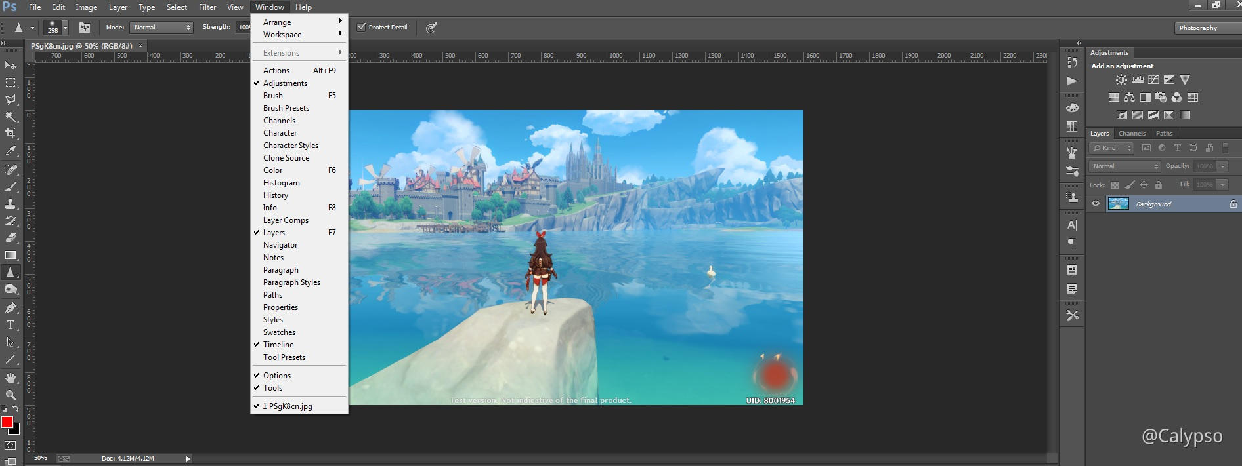
Task: Open the Filter menu
Action: coord(207,7)
